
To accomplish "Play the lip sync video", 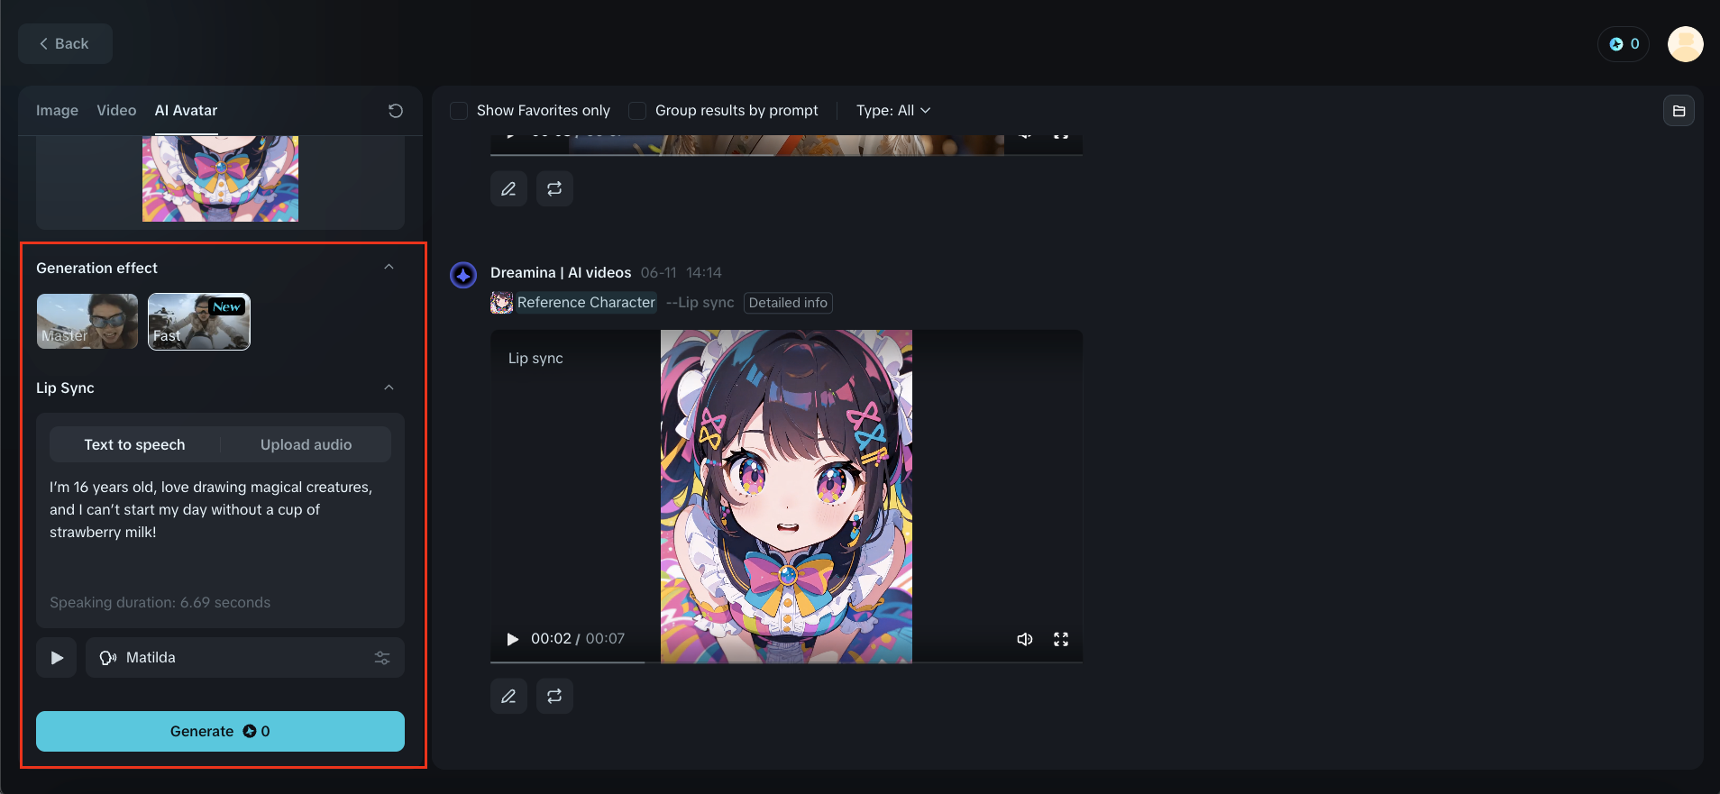I will click(512, 639).
